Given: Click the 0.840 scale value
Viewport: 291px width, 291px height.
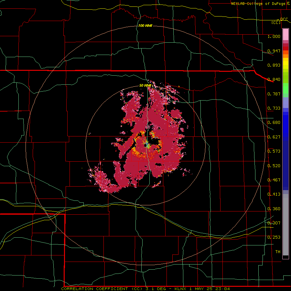Looking at the screenshot, I should click(274, 80).
